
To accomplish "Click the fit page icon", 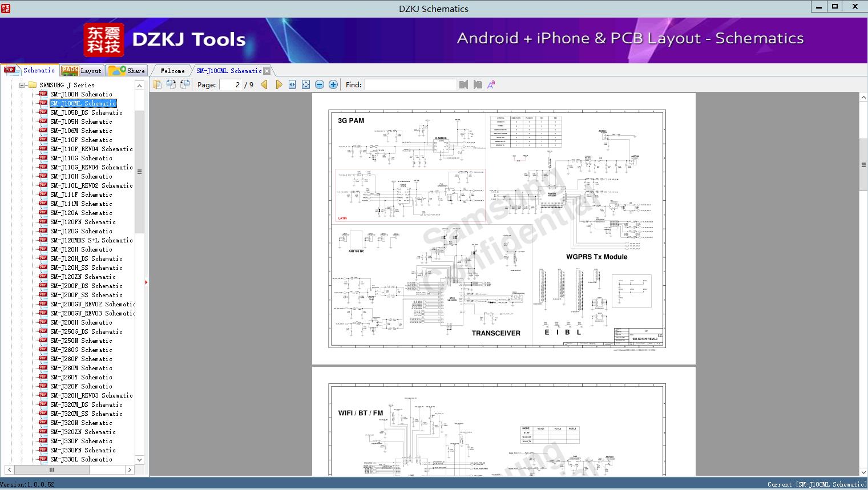I will (306, 84).
